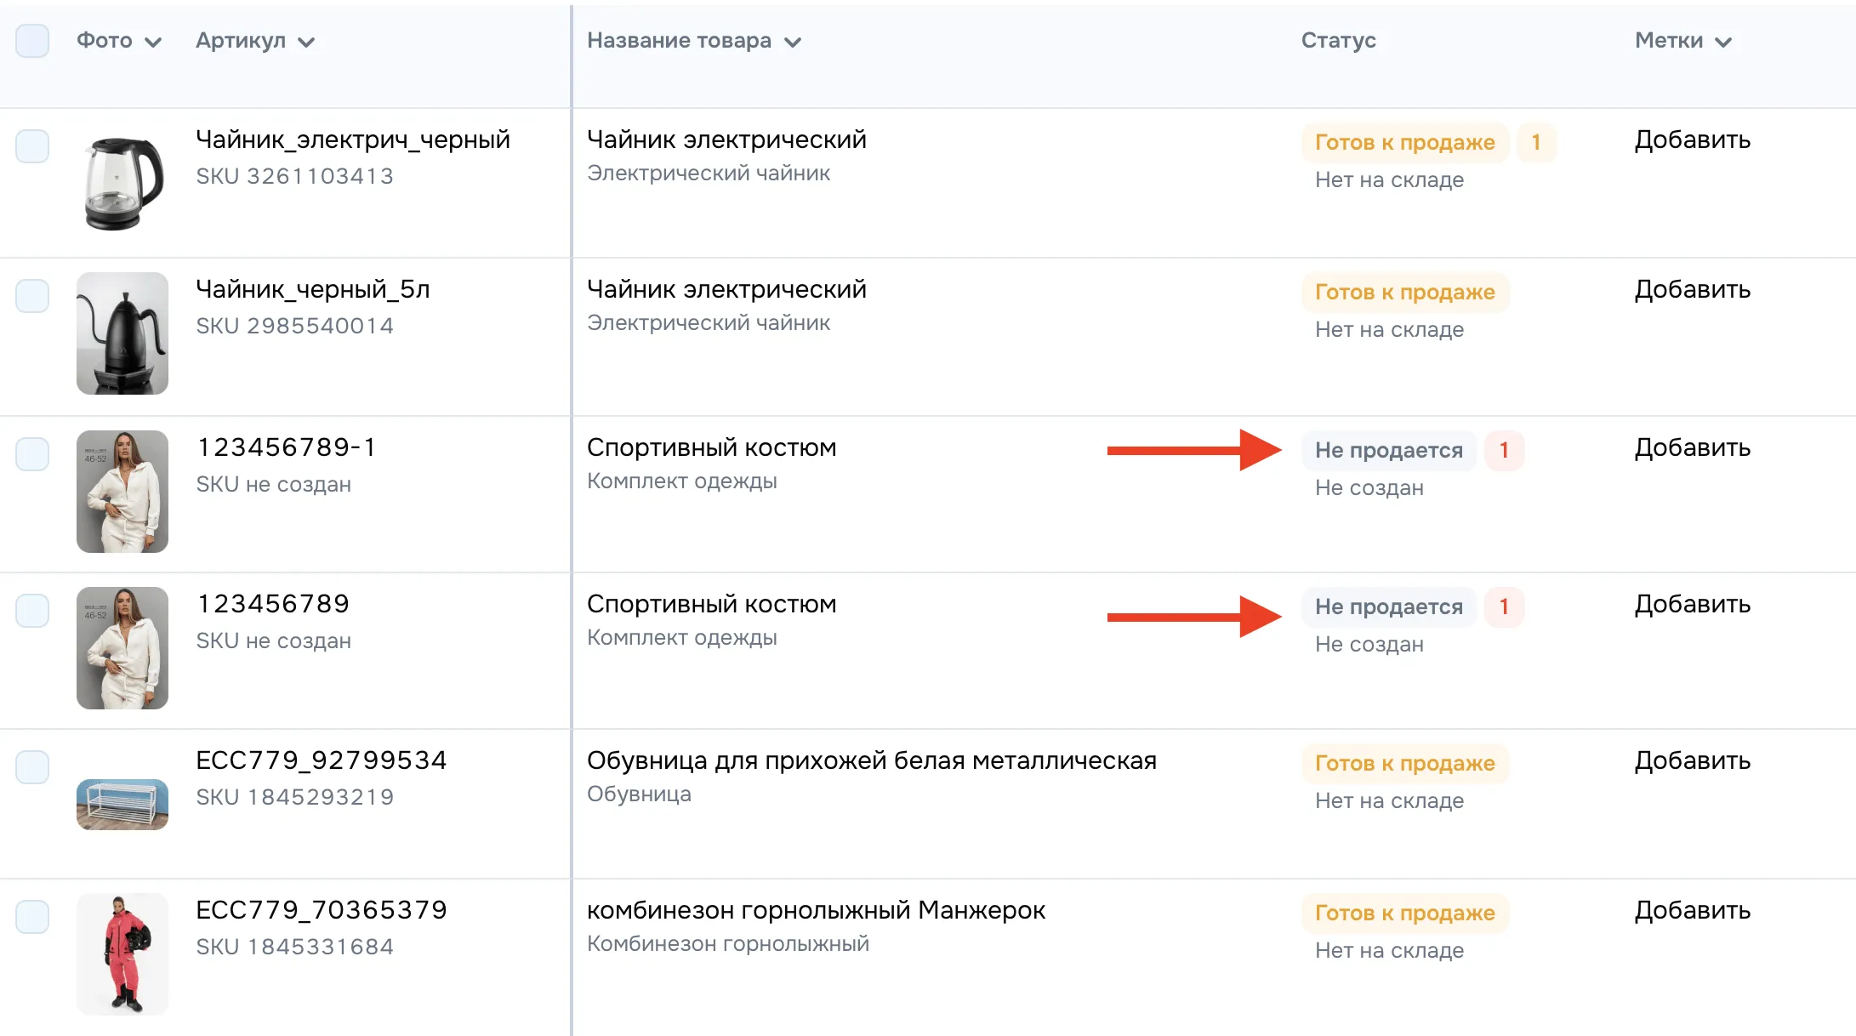Check the checkbox for Чайник_черный_5л row

[x=31, y=295]
